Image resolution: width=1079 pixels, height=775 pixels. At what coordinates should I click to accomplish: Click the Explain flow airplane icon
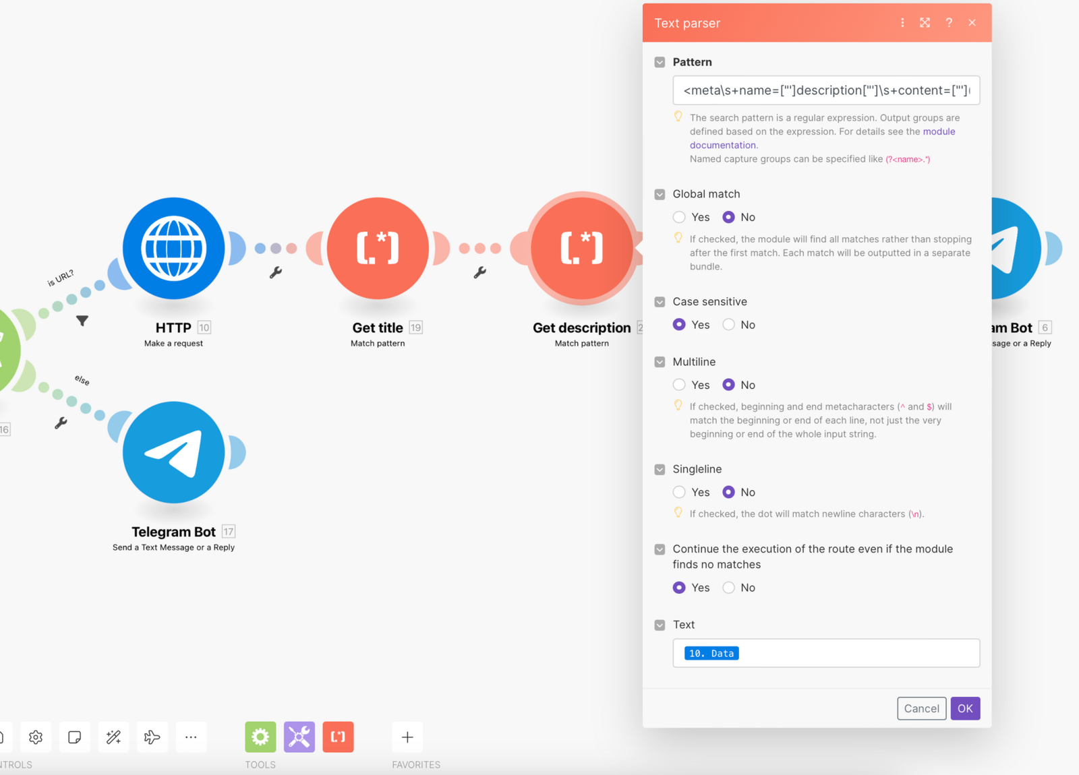point(152,737)
